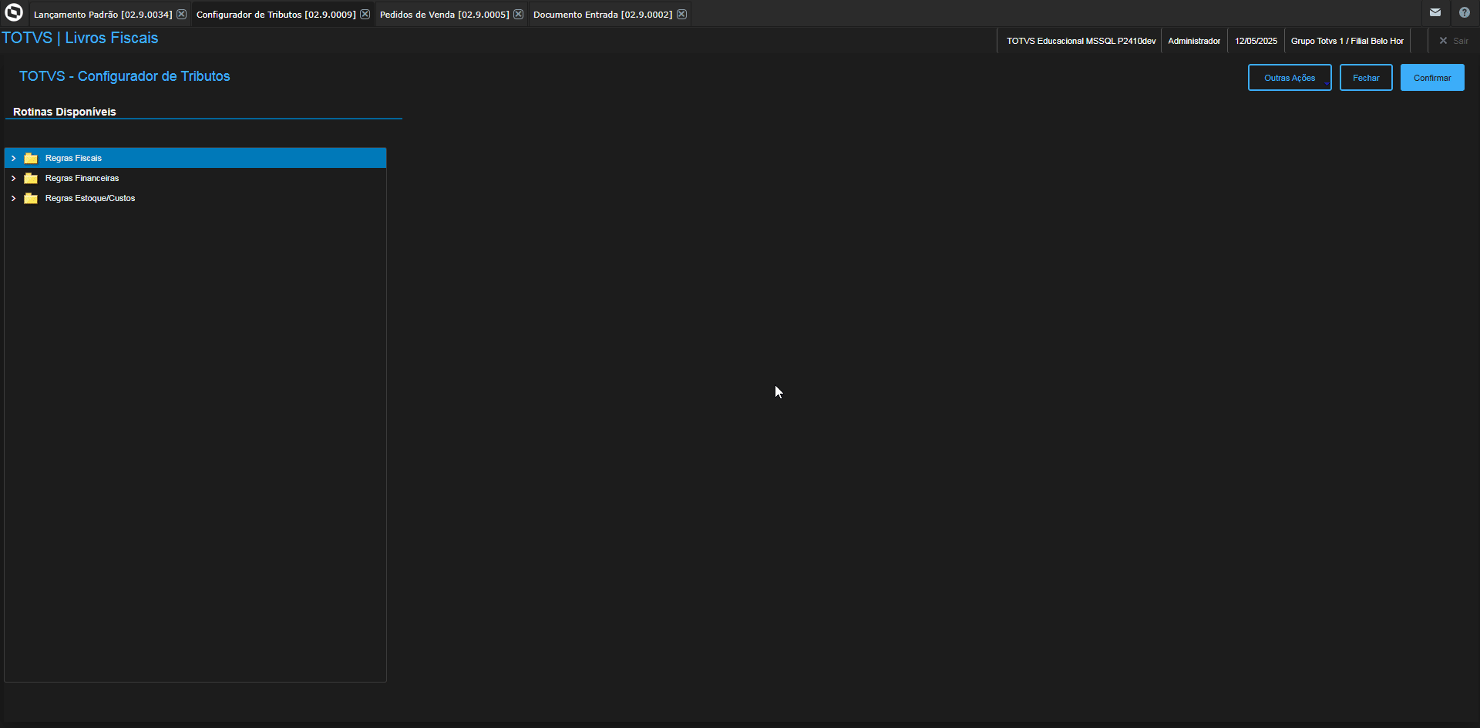Expand the Regras Fiscais node
Screen dimensions: 1480x728
pos(13,158)
